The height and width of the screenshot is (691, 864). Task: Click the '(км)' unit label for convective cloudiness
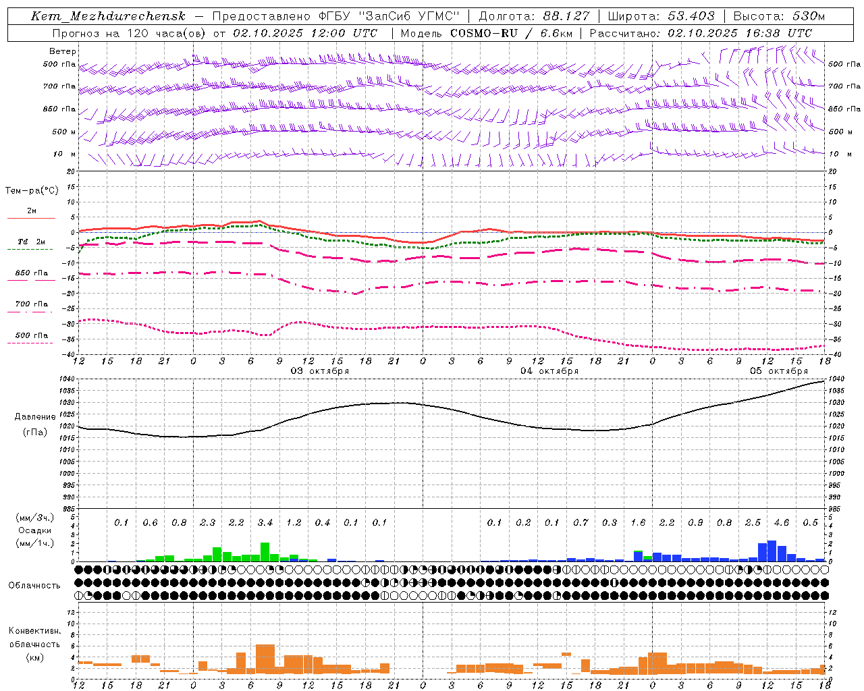(35, 657)
